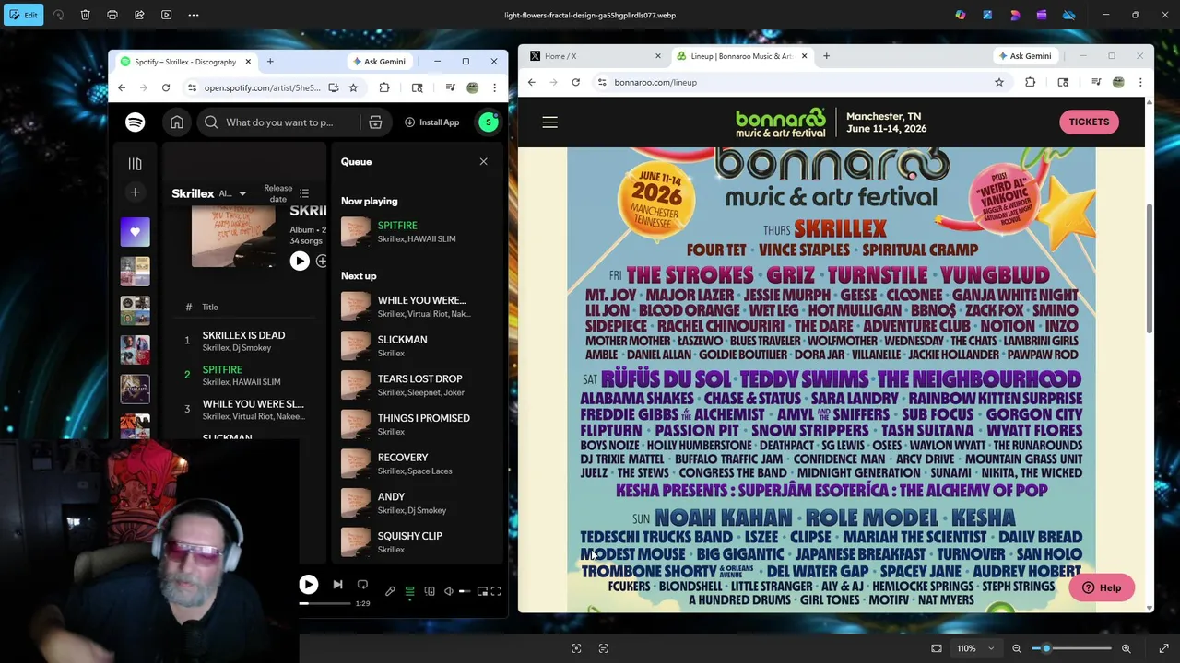Open Spotify Browse icon beside search
This screenshot has width=1180, height=663.
pyautogui.click(x=375, y=122)
